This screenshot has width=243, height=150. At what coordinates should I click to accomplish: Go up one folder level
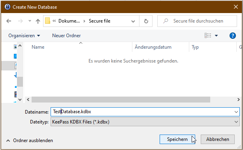tap(38, 21)
